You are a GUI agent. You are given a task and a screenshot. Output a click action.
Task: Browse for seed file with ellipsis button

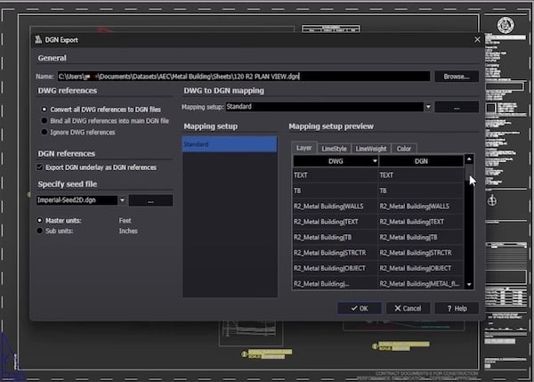[x=150, y=200]
